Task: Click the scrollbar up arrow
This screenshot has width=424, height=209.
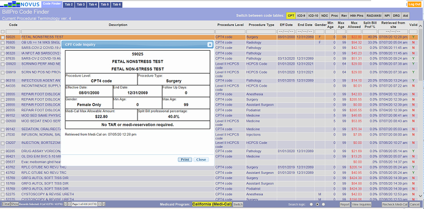Action: 420,26
